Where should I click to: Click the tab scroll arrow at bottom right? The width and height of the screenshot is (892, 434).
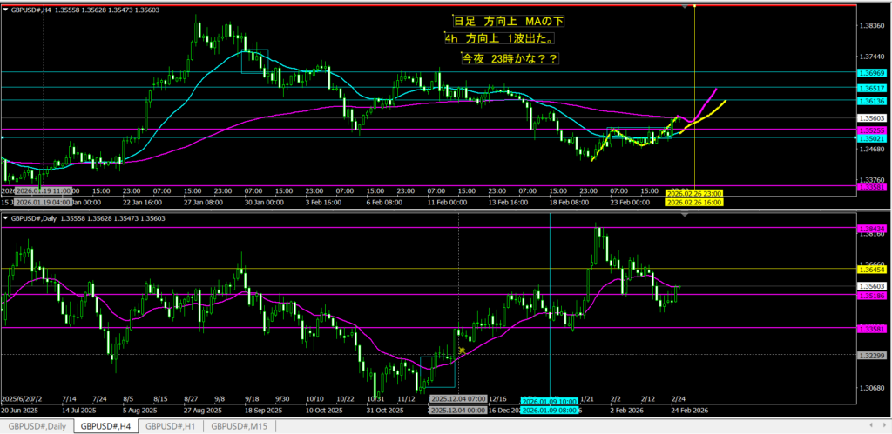pos(883,426)
